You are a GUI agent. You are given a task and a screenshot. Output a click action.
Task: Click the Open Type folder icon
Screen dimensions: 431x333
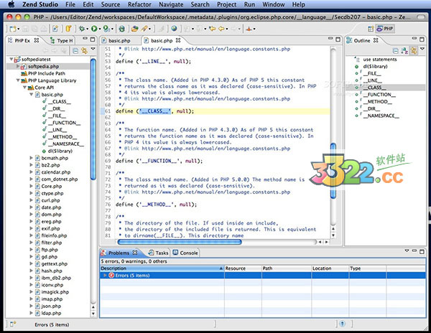pos(135,29)
